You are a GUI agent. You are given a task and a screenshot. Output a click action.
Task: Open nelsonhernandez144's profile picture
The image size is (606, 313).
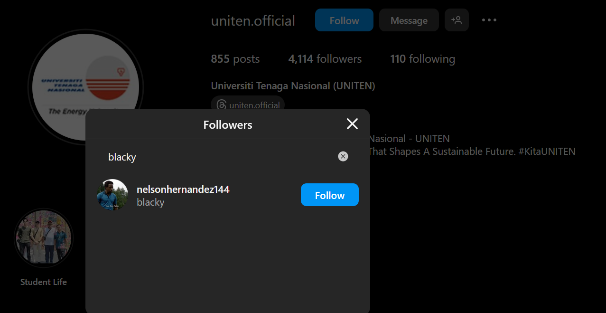tap(112, 195)
